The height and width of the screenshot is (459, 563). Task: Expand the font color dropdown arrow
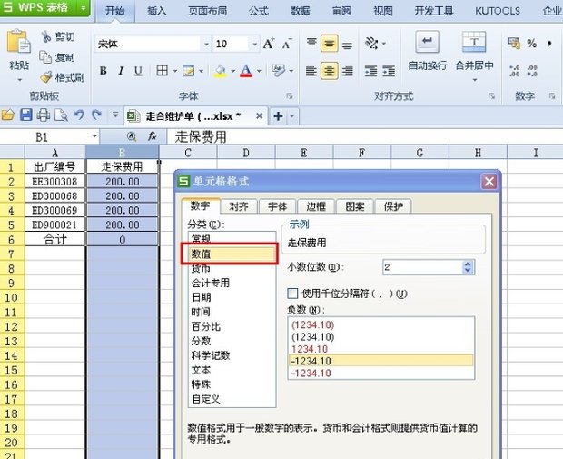point(259,71)
